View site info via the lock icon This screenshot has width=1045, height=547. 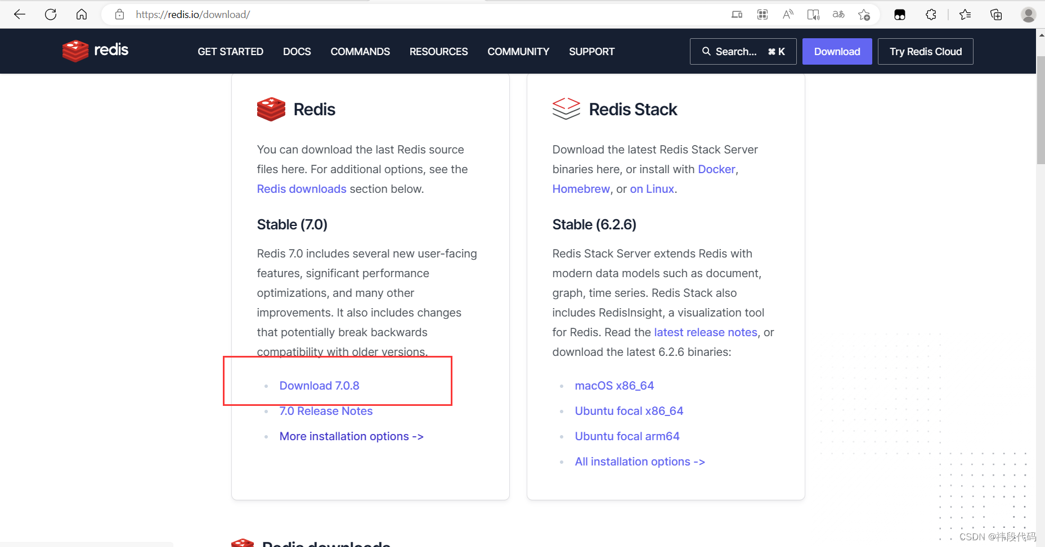coord(119,14)
